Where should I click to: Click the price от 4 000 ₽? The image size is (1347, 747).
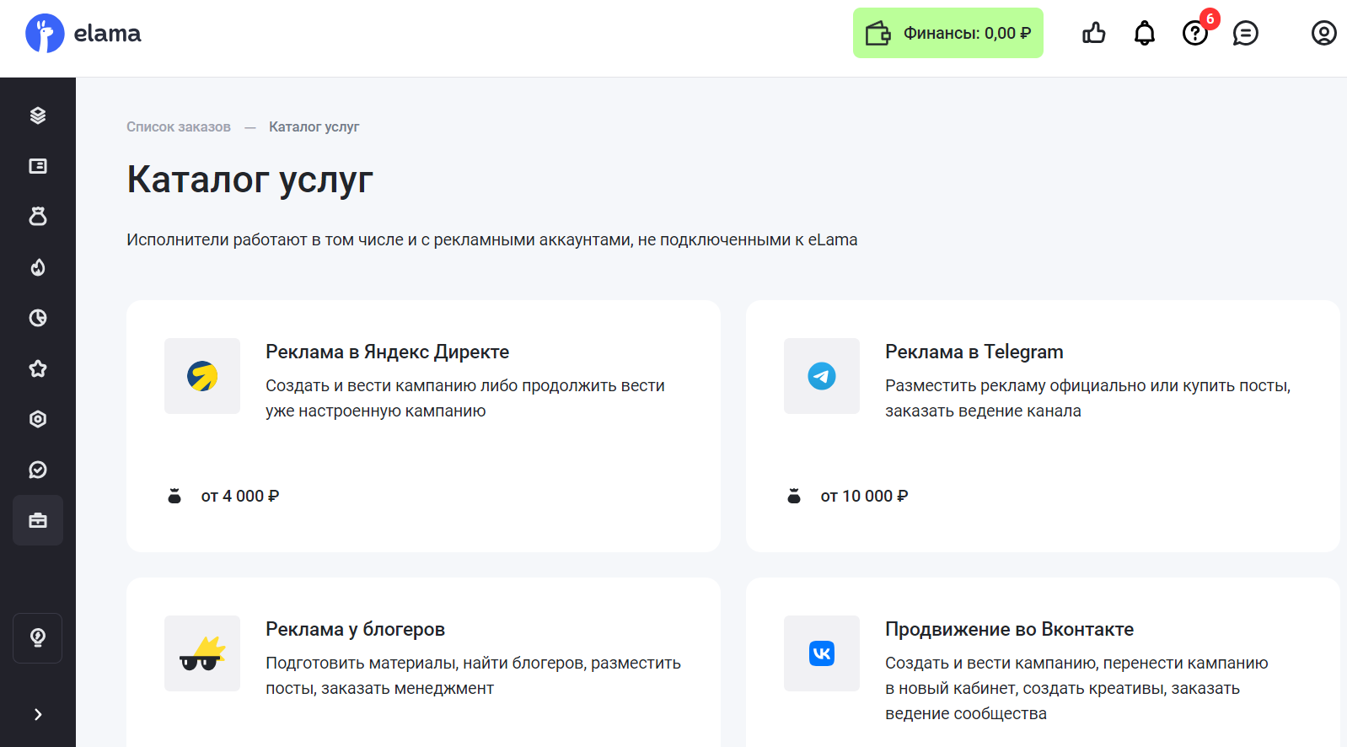coord(240,497)
